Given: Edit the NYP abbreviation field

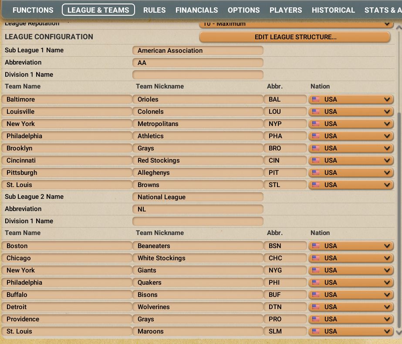Looking at the screenshot, I should click(x=285, y=124).
